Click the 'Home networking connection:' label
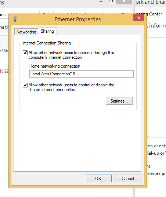This screenshot has width=166, height=197. [55, 66]
